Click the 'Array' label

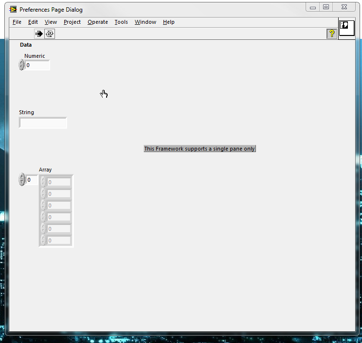coord(45,170)
